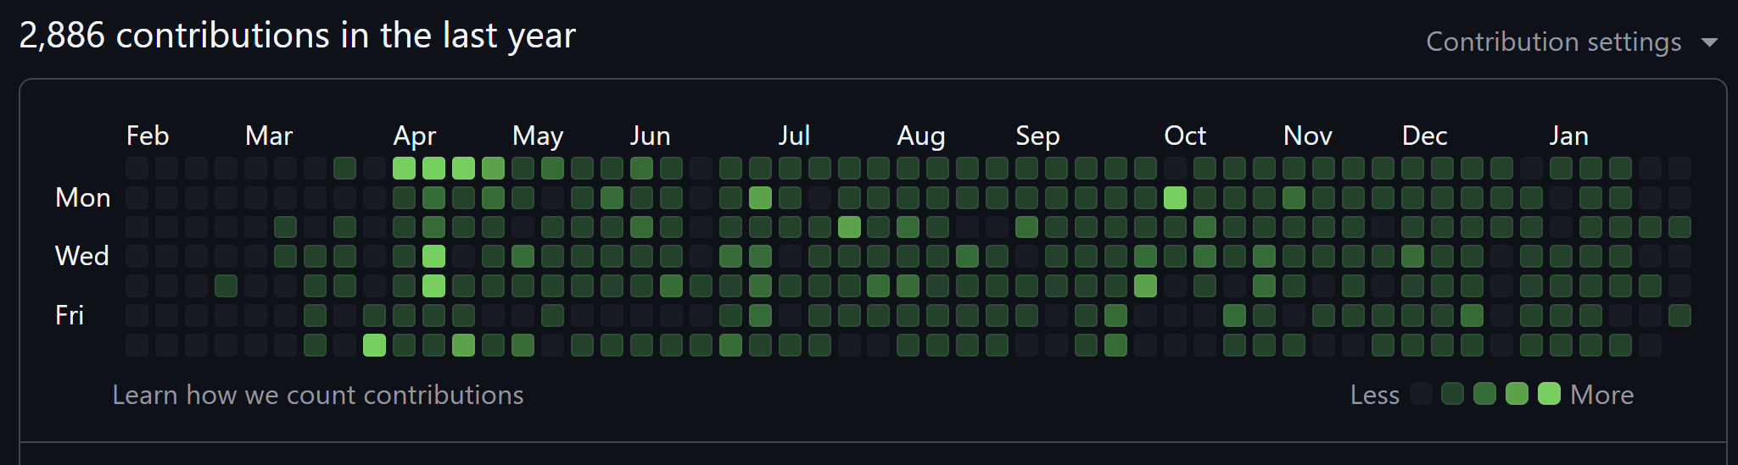
Task: Select the second-level dark green legend swatch
Action: point(1452,393)
